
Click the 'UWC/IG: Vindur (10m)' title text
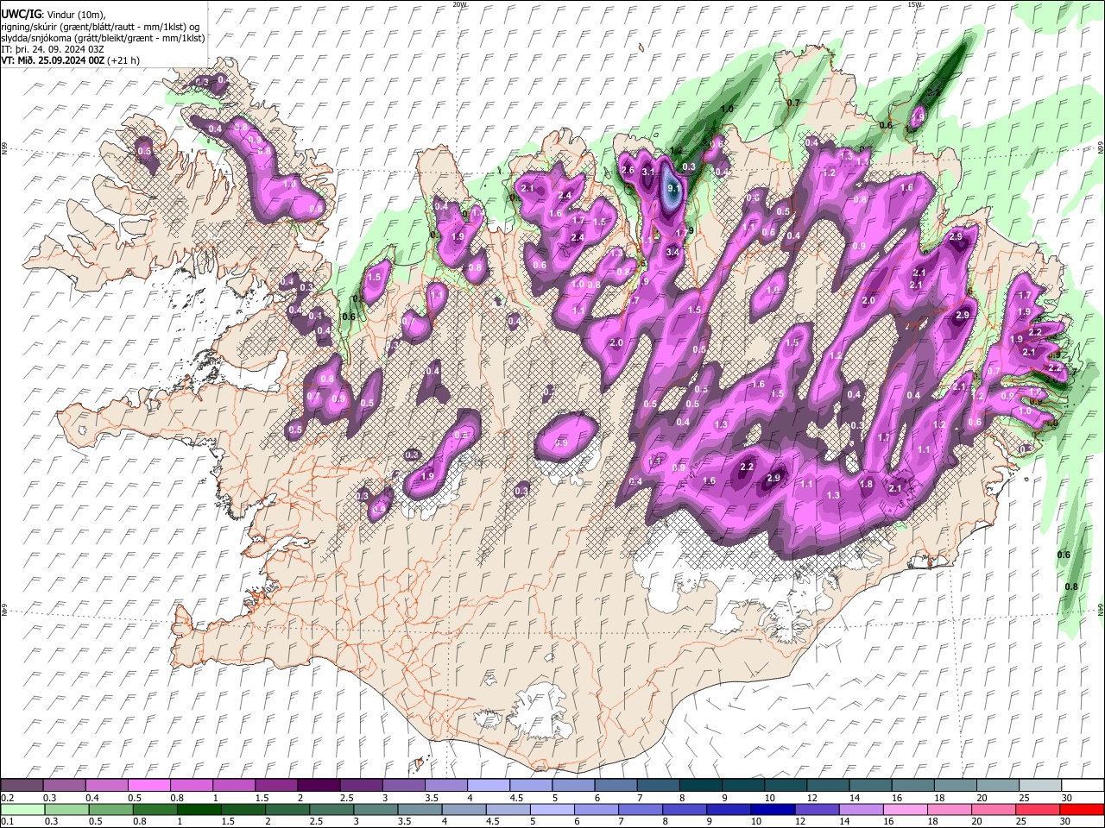pos(54,15)
